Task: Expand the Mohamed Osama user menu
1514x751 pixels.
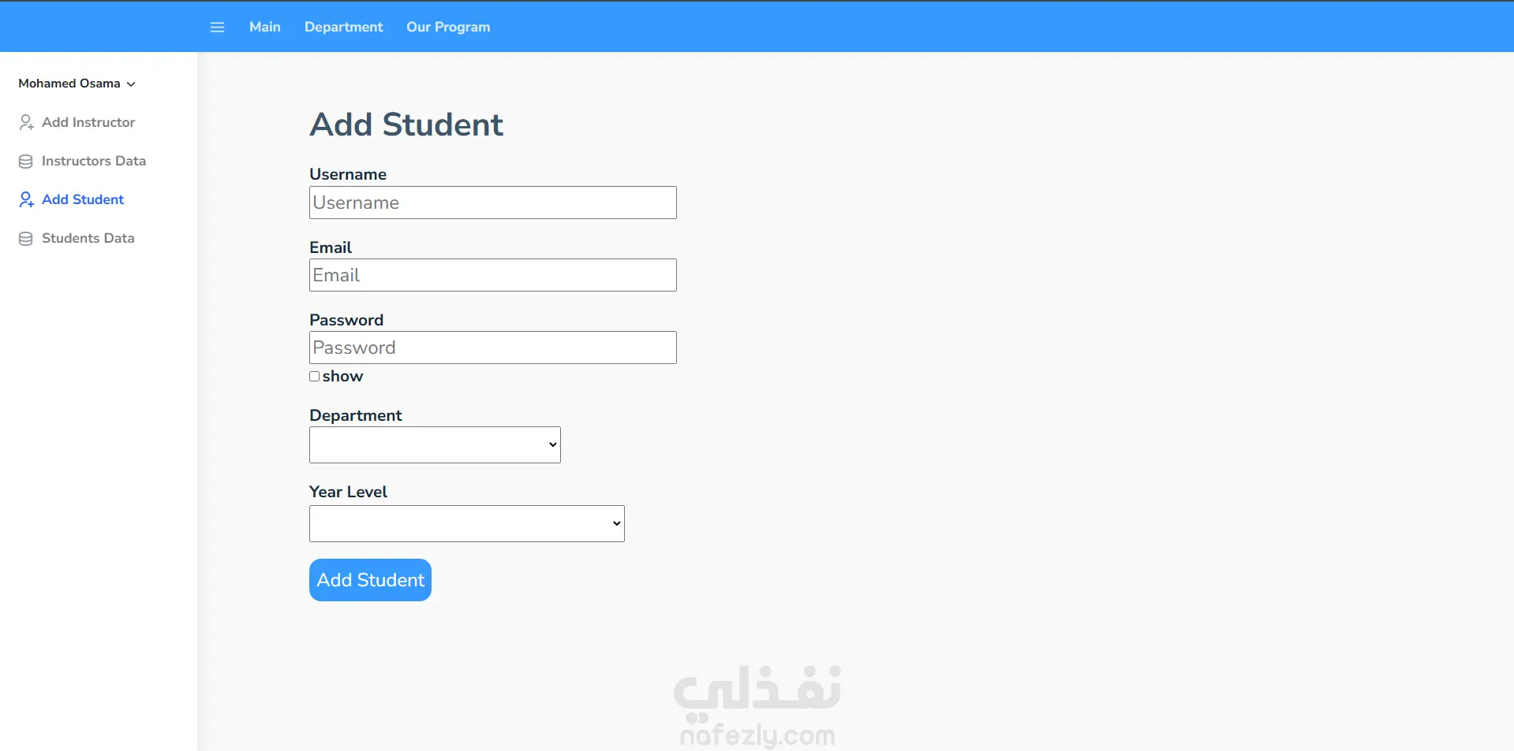Action: (x=77, y=84)
